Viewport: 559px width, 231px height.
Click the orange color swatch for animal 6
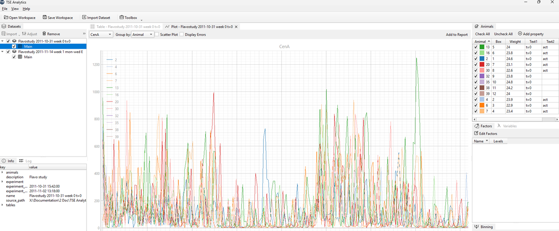click(482, 105)
